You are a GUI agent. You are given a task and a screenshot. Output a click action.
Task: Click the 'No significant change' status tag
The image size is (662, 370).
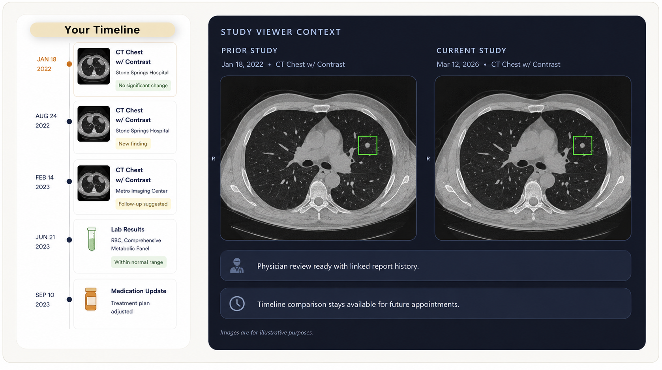[x=143, y=85]
